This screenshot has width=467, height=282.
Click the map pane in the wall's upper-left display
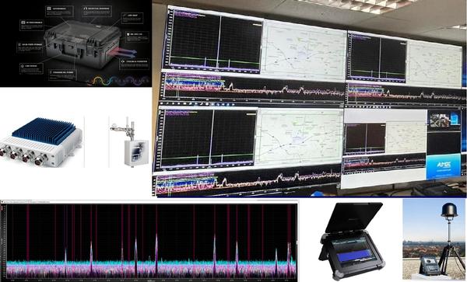(304, 50)
